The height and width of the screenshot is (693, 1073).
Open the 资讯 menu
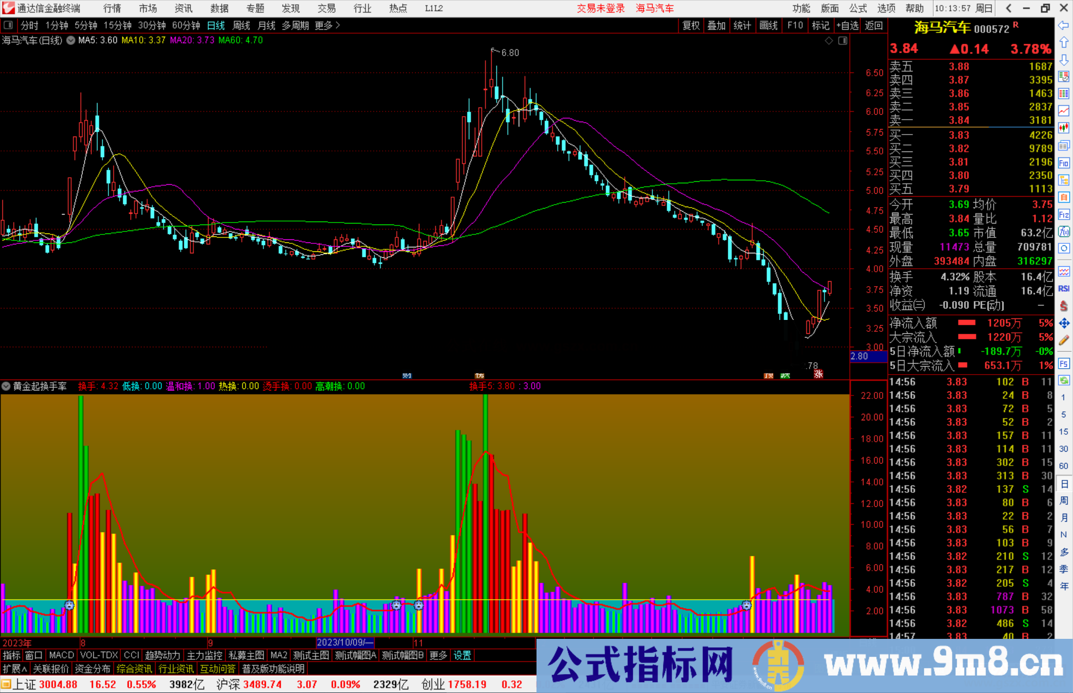(184, 8)
